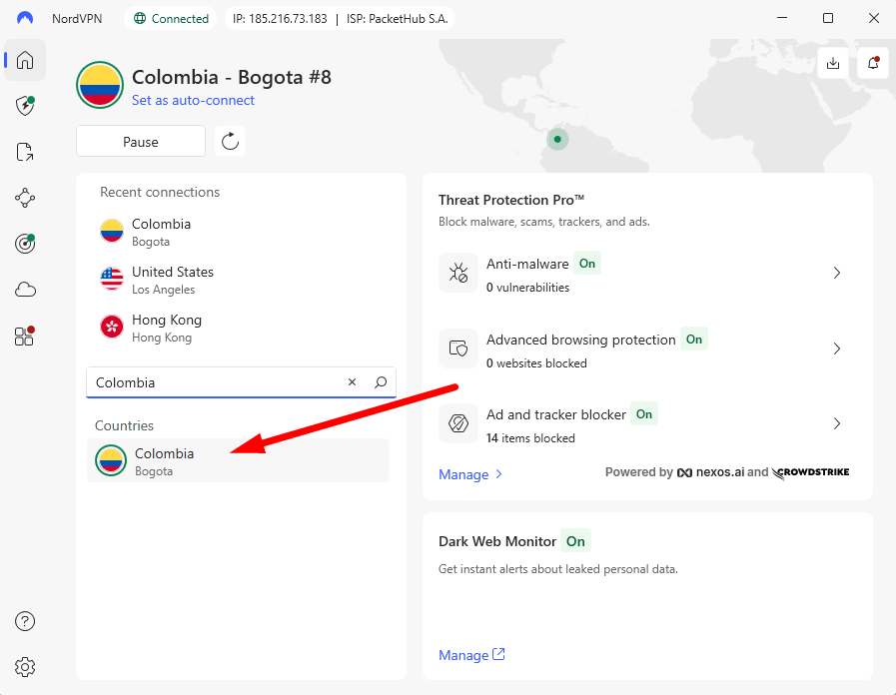Expand the Anti-malware details chevron
Image resolution: width=896 pixels, height=695 pixels.
pos(837,272)
